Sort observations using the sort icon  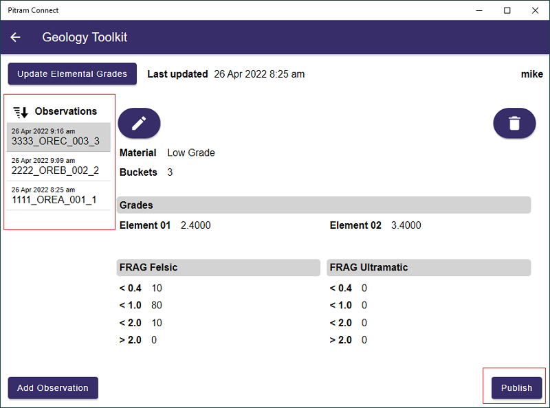pyautogui.click(x=21, y=112)
